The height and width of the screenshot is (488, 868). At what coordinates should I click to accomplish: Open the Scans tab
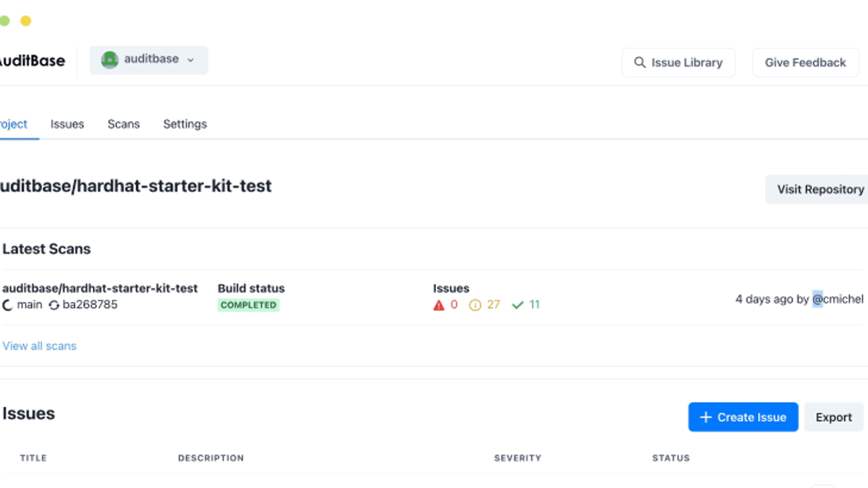123,124
